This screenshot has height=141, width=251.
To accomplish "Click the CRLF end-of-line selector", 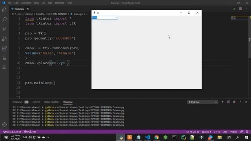I will (x=225, y=132).
